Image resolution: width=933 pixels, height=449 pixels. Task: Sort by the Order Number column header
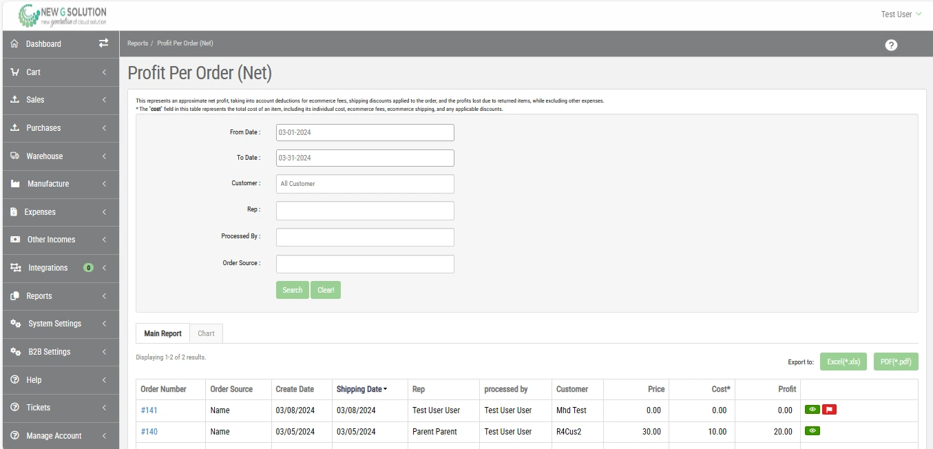pyautogui.click(x=163, y=389)
